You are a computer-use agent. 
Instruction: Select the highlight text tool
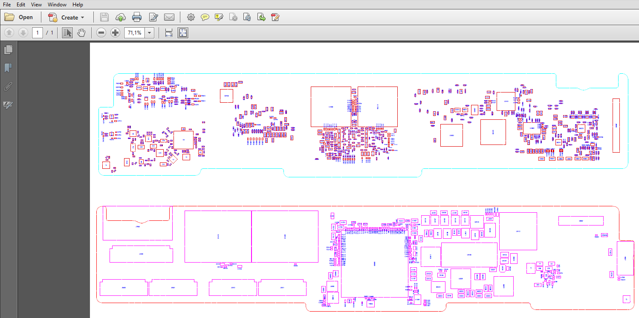[x=219, y=17]
